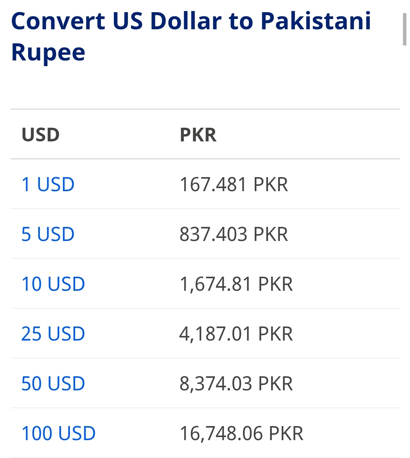Click the 167.481 PKR value
Viewport: 410px width, 458px height.
click(233, 185)
